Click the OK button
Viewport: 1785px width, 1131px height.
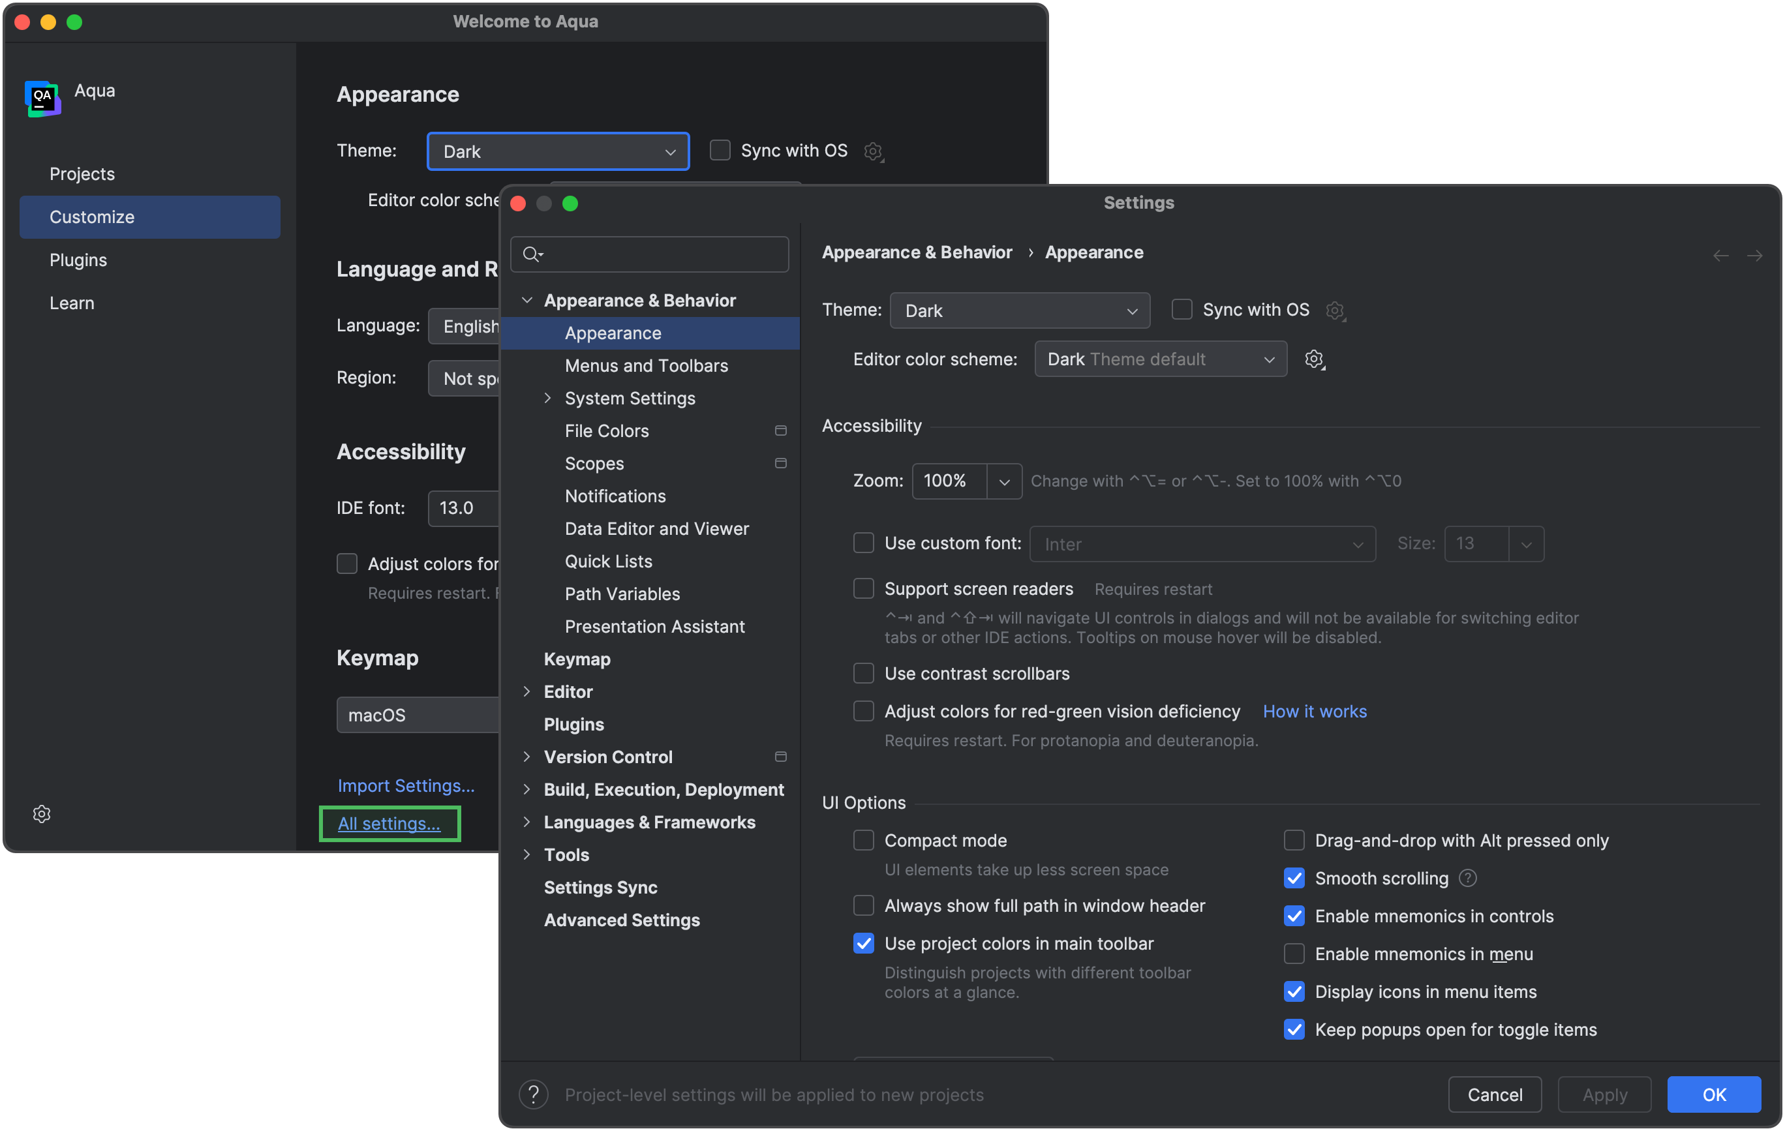point(1714,1094)
